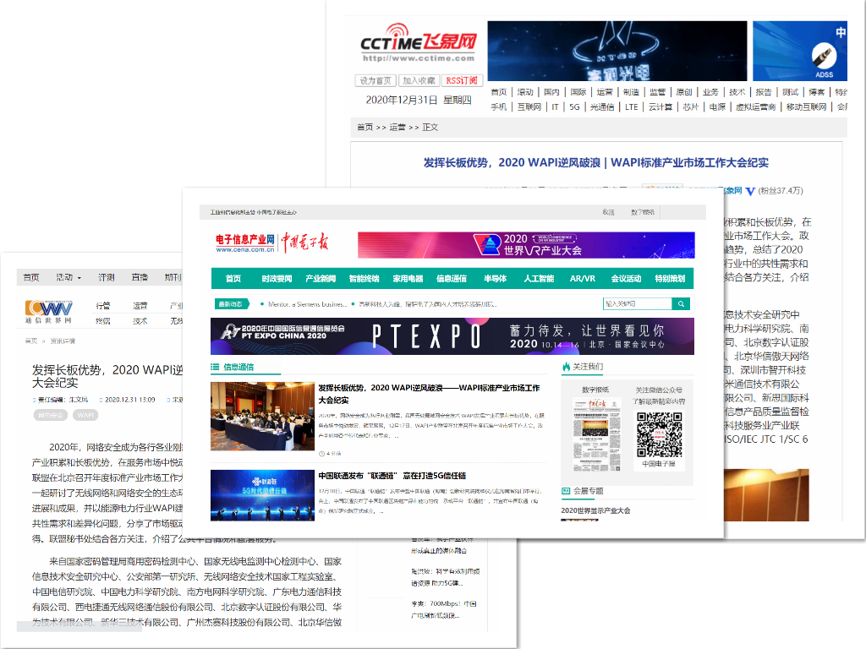The height and width of the screenshot is (649, 866).
Task: Click 加入收藏 button on CCTIME
Action: [x=419, y=80]
